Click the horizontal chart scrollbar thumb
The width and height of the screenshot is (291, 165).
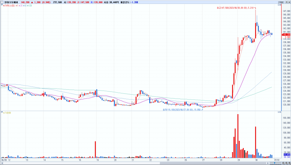pos(213,163)
